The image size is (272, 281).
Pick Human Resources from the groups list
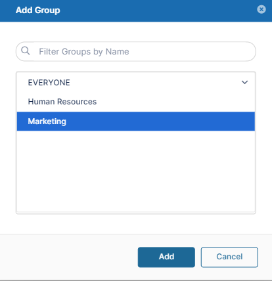(136, 102)
